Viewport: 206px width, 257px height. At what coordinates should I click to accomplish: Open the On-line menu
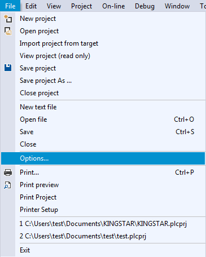point(113,6)
